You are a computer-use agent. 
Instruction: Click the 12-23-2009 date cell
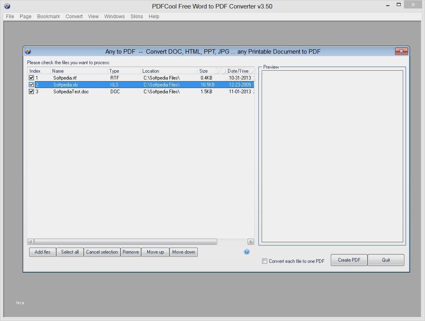tap(240, 85)
